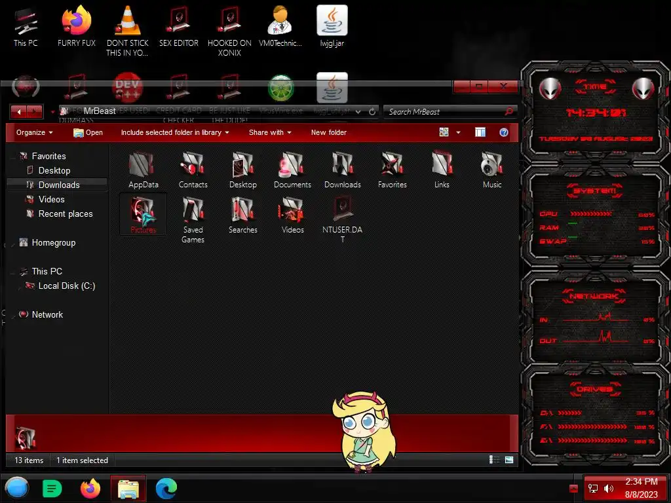Image resolution: width=671 pixels, height=503 pixels.
Task: Expand the address bar history dropdown
Action: tap(358, 111)
